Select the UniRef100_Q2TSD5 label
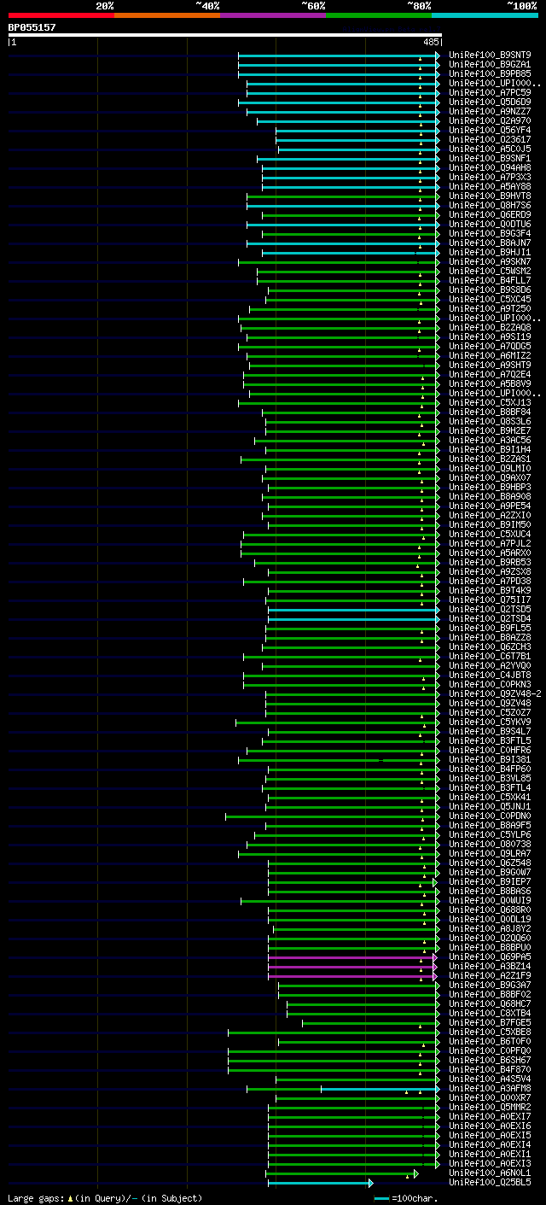The height and width of the screenshot is (1205, 546). pyautogui.click(x=490, y=610)
